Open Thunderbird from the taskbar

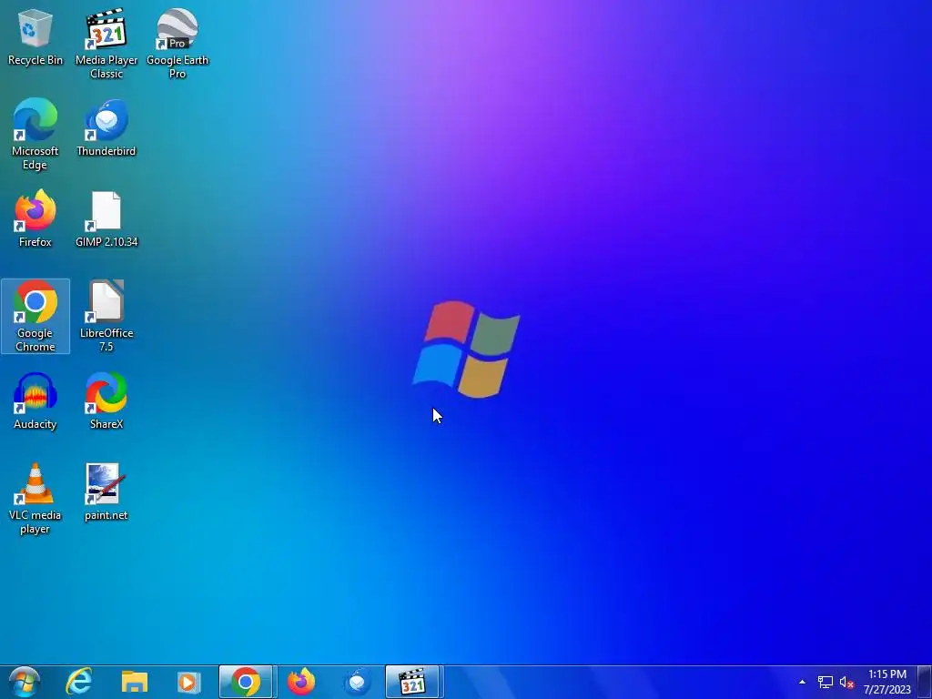click(x=357, y=682)
